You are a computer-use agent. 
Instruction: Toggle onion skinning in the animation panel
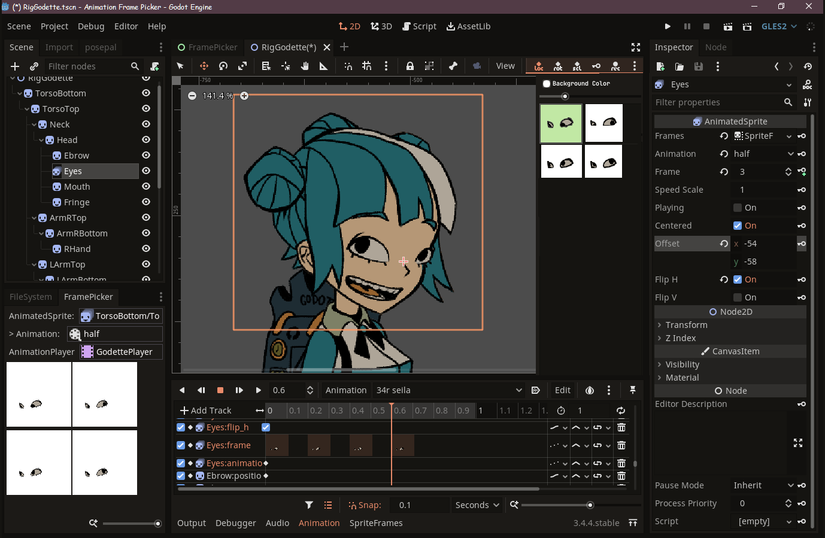pyautogui.click(x=590, y=390)
